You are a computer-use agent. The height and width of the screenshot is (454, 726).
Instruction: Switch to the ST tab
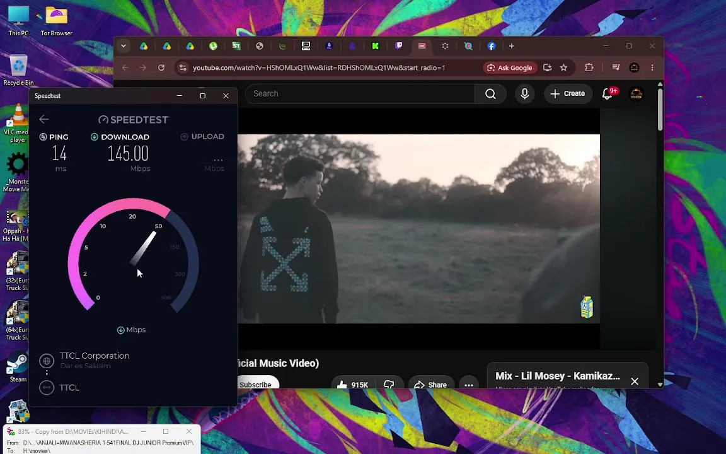click(x=236, y=46)
